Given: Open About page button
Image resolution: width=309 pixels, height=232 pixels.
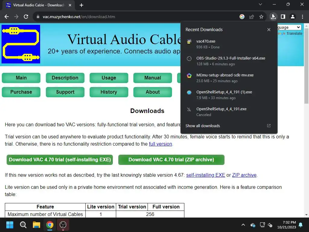Looking at the screenshot, I should coord(152,92).
